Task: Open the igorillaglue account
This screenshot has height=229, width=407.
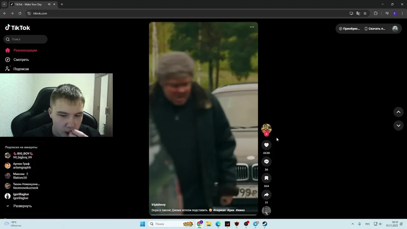Action: 17,196
